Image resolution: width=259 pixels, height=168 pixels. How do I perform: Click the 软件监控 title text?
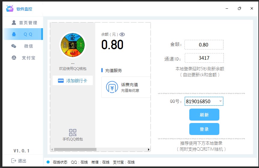click(24, 9)
